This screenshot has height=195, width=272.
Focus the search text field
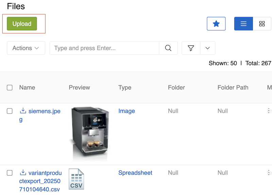(x=104, y=48)
